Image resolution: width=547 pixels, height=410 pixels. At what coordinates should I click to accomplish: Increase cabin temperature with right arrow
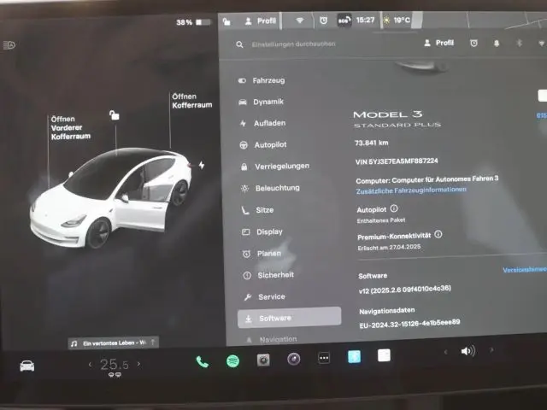click(x=138, y=364)
